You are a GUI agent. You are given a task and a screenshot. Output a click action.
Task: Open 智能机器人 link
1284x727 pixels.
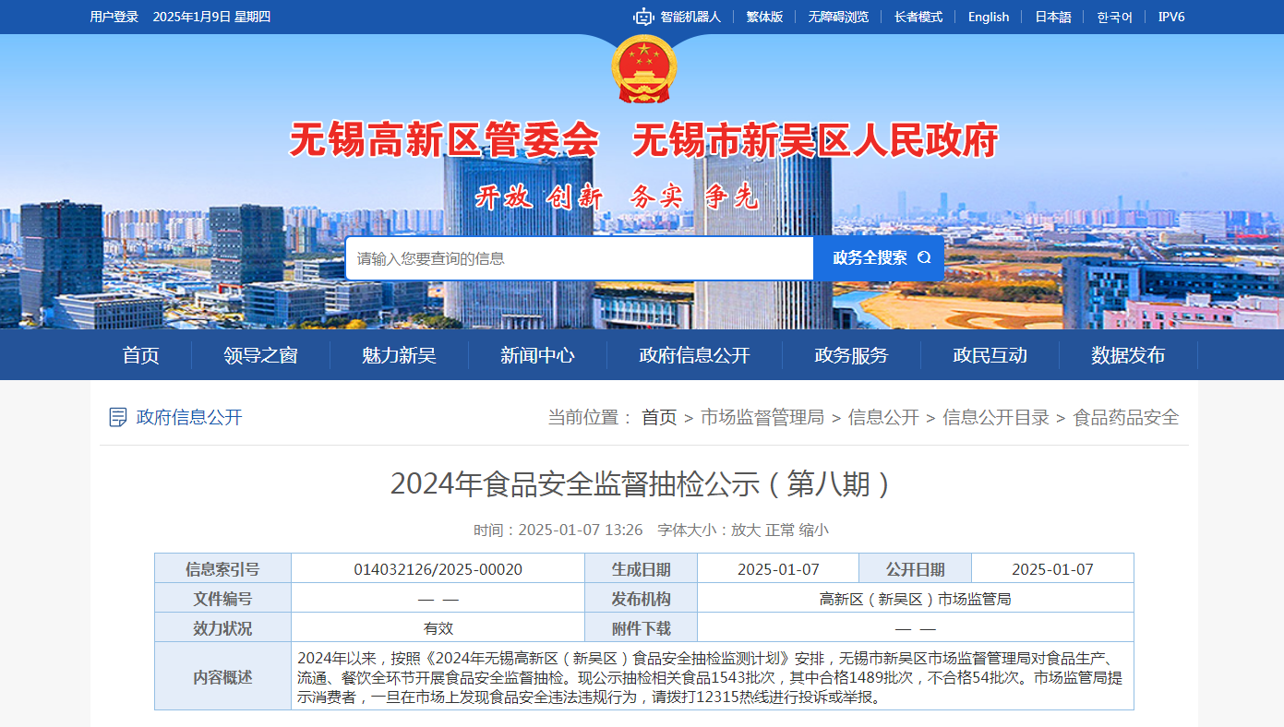pyautogui.click(x=690, y=17)
